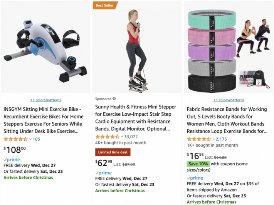Click the mini stepper product image
The image size is (274, 205).
pos(137,48)
